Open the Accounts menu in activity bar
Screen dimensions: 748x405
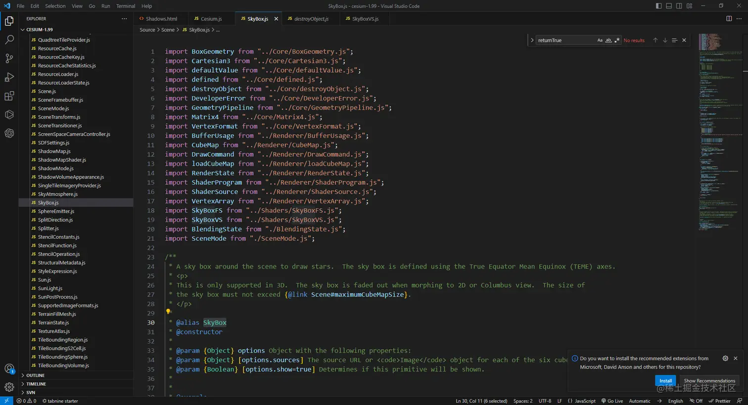(x=9, y=369)
